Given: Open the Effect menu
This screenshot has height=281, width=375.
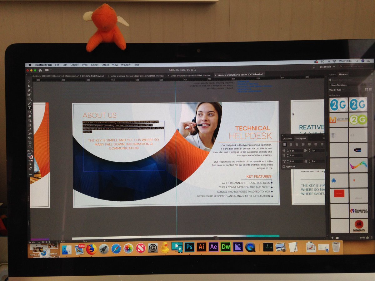Looking at the screenshot, I should point(105,65).
